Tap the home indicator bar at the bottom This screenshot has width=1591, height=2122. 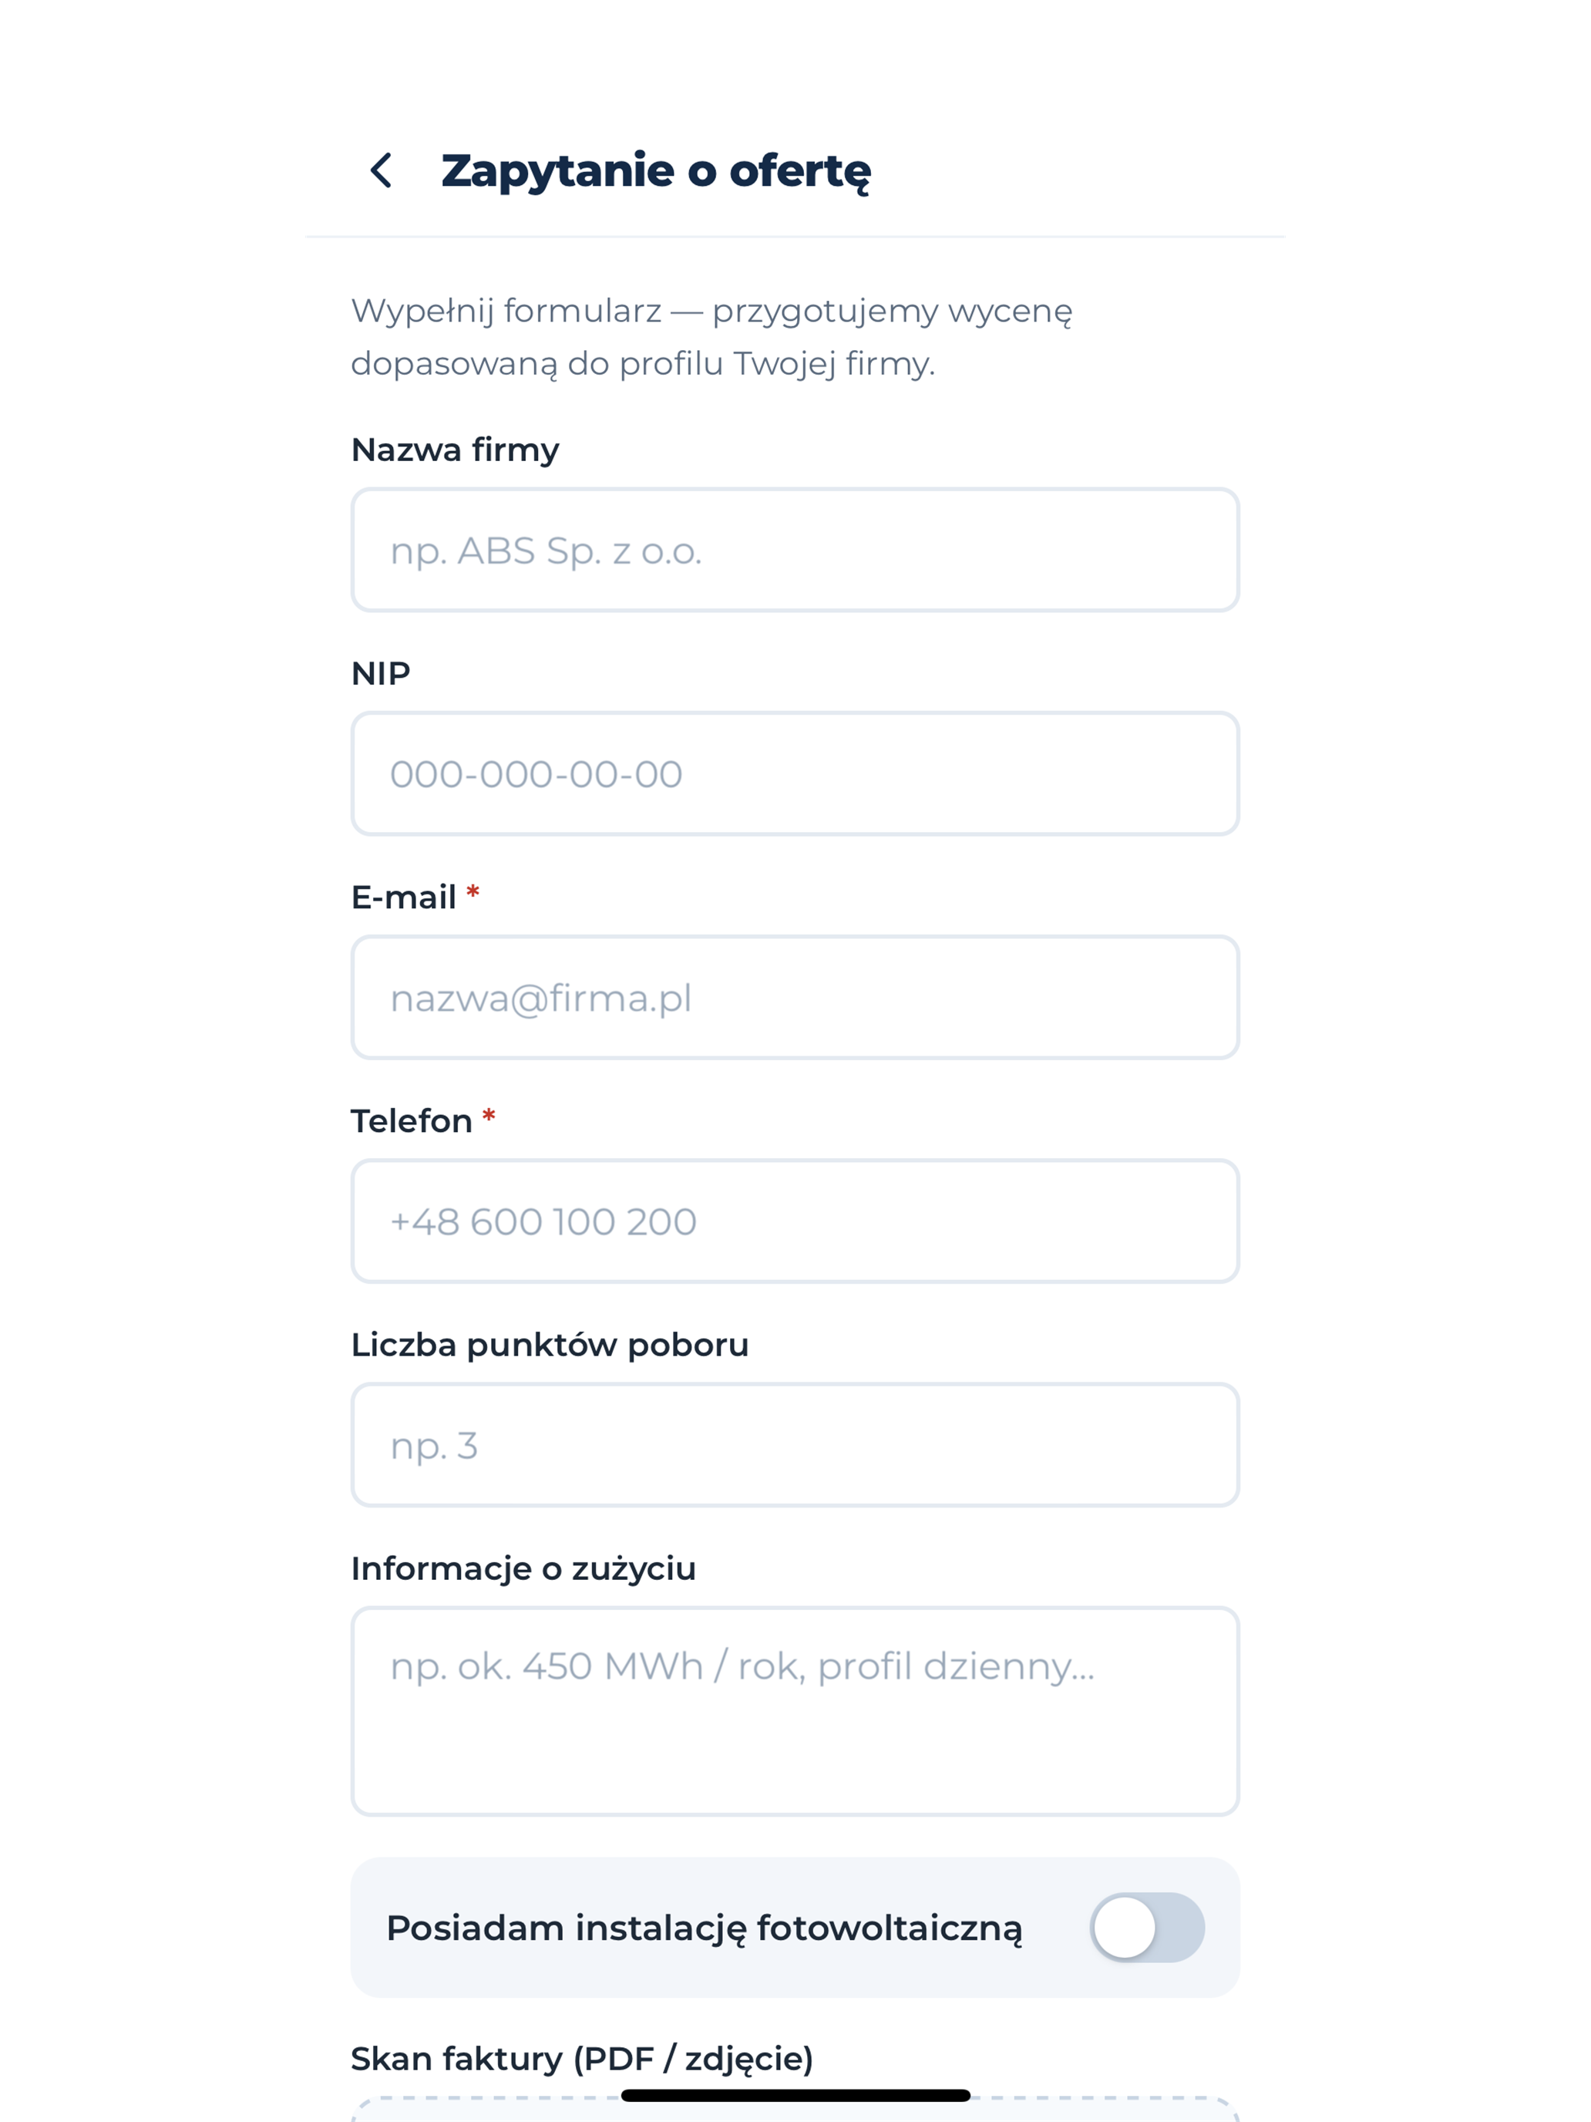coord(795,2095)
